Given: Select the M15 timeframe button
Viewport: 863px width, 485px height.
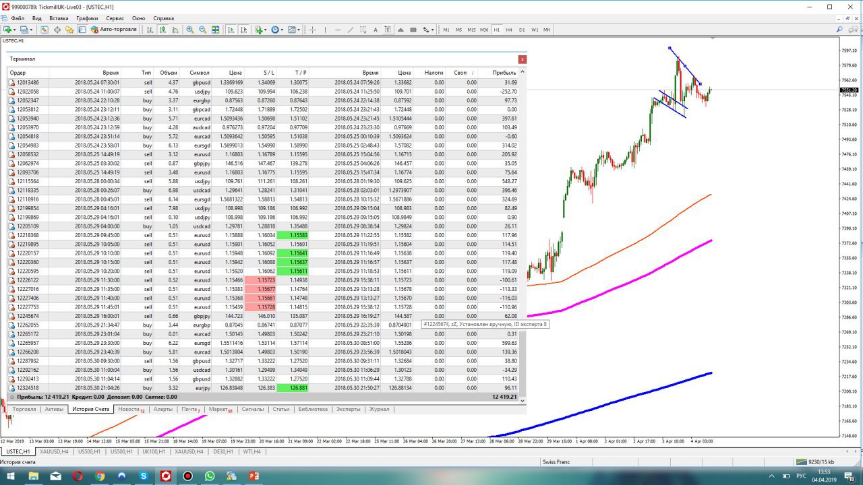Looking at the screenshot, I should click(x=471, y=30).
